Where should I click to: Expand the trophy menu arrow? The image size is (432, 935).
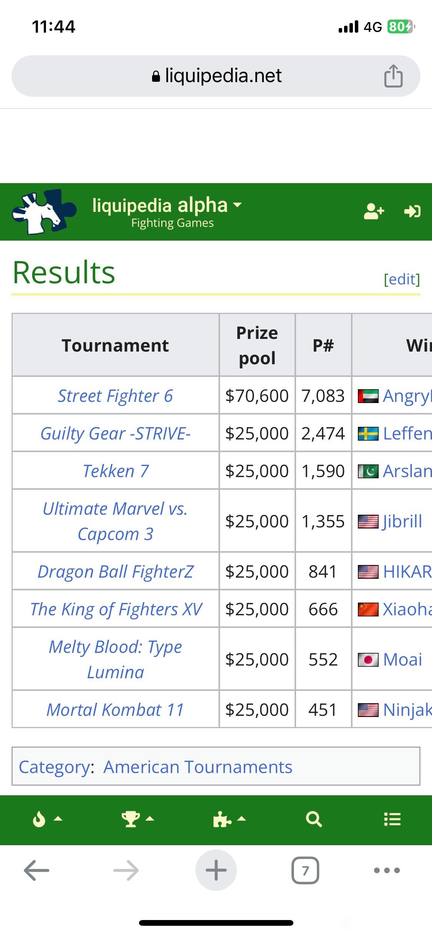(x=150, y=819)
